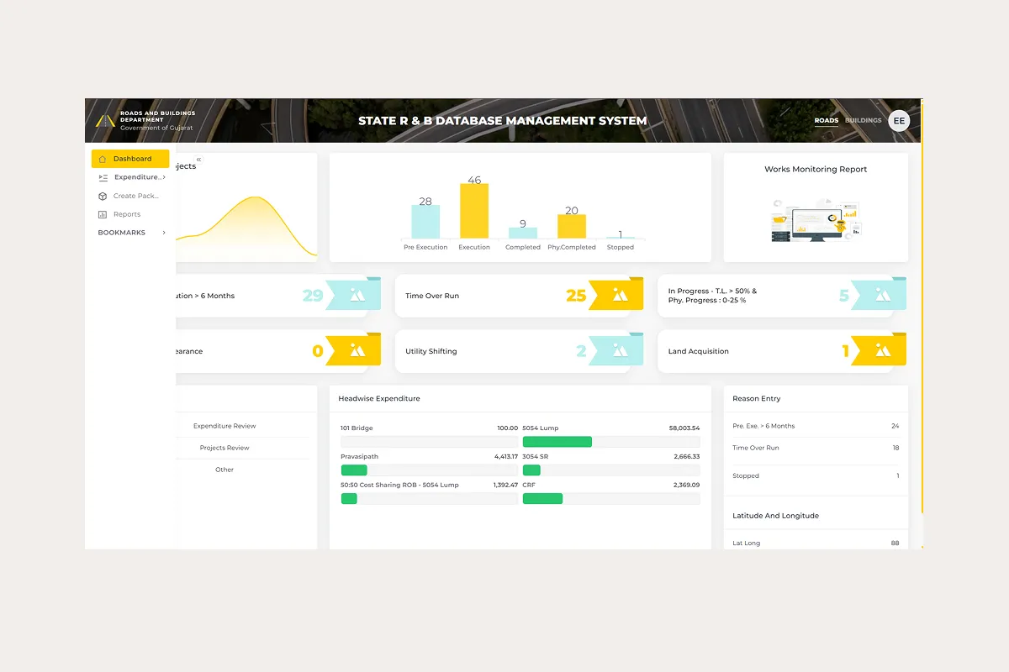Open the Projects Review link
Screen dimensions: 1009x672
[x=224, y=447]
